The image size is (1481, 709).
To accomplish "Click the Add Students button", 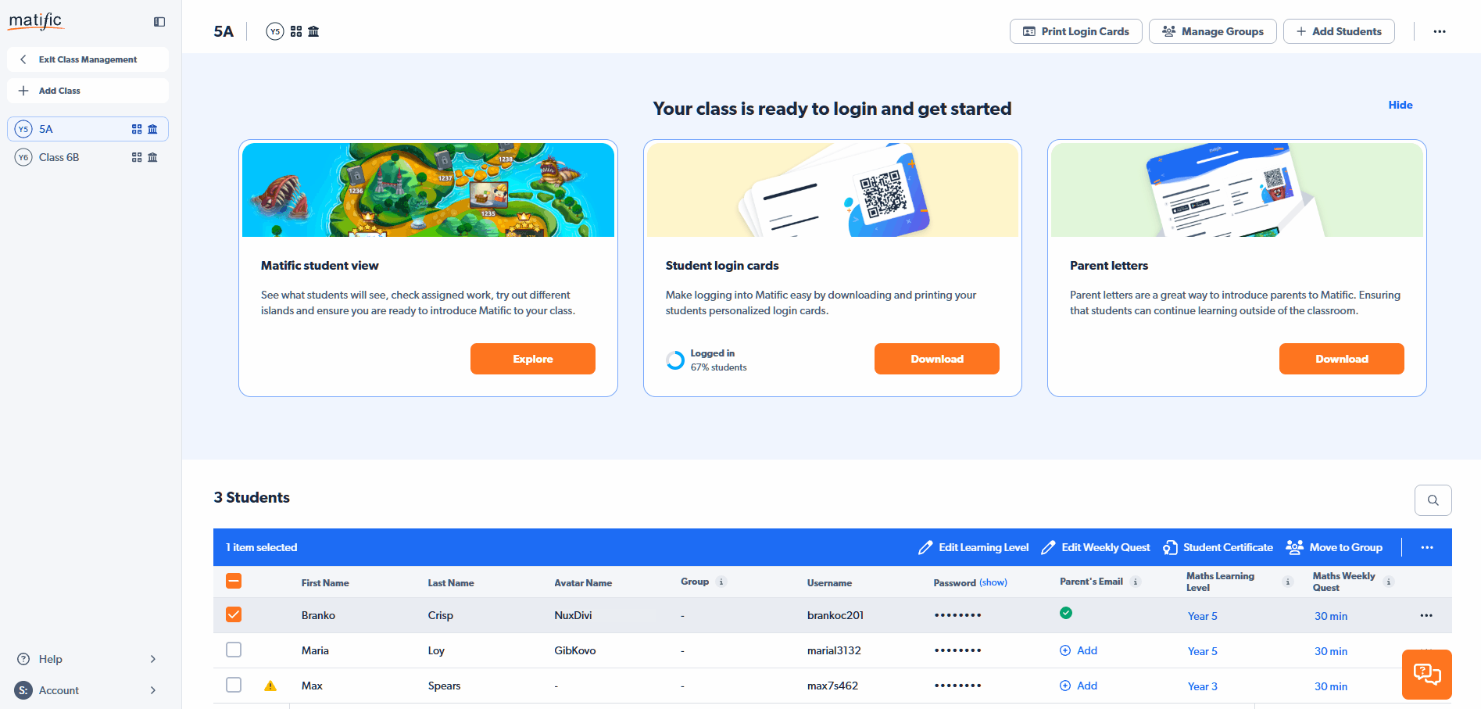I will [1339, 31].
